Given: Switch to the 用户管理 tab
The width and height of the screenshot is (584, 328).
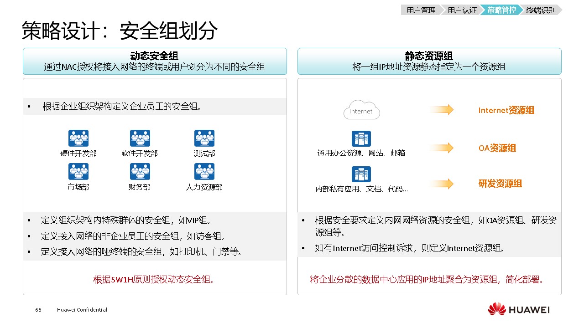Looking at the screenshot, I should pos(420,10).
